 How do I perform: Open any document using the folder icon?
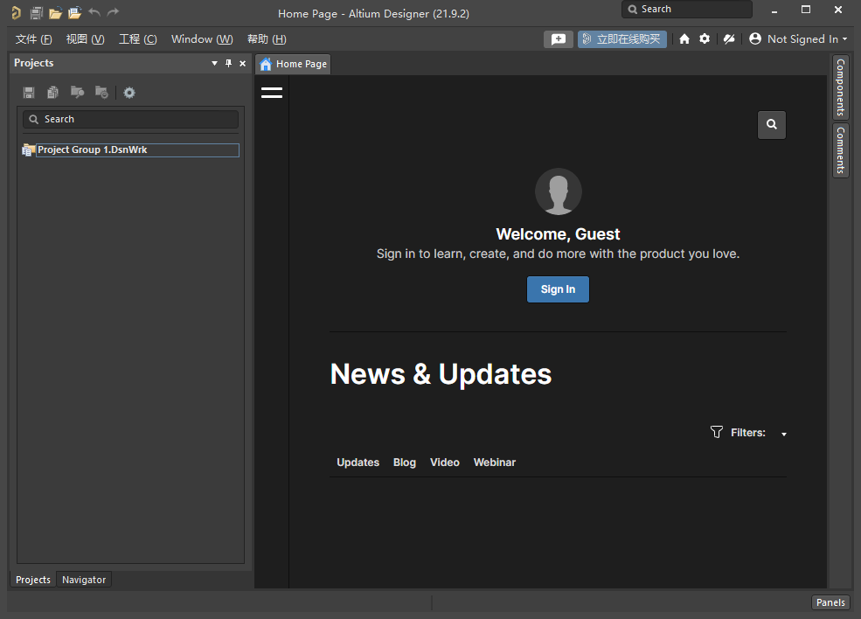tap(55, 12)
